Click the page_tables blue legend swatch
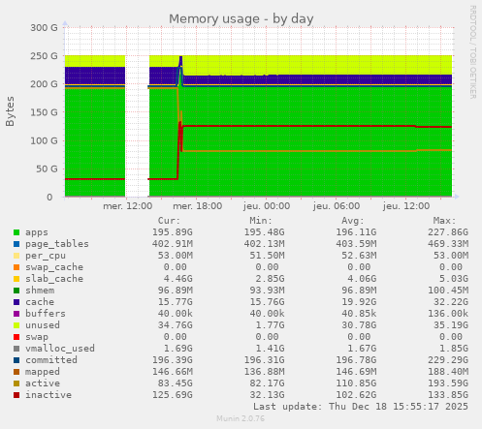The width and height of the screenshot is (482, 429). point(16,244)
